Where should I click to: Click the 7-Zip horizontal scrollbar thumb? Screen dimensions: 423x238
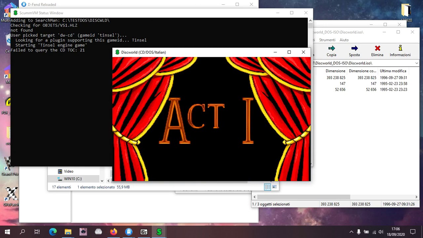pyautogui.click(x=303, y=197)
